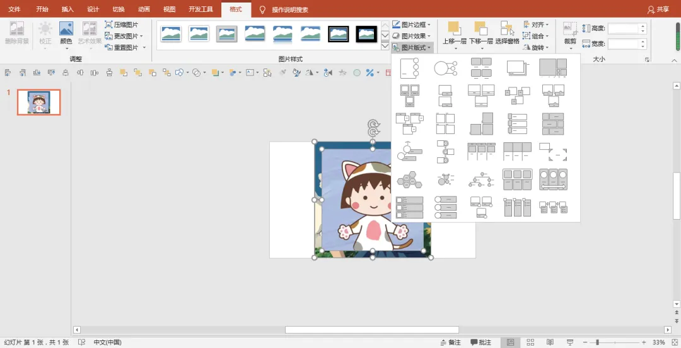The image size is (681, 348).
Task: Click the rotation handle above the picture
Action: click(x=373, y=125)
